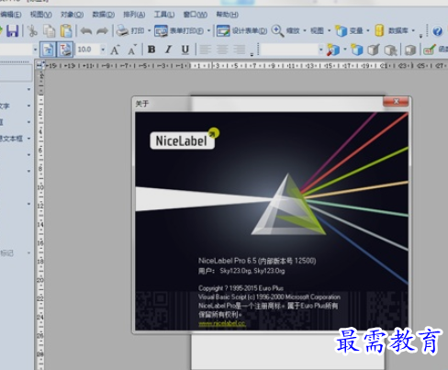The image size is (448, 370).
Task: Click the blue cube icon after the wizard arrow
Action: 356,50
